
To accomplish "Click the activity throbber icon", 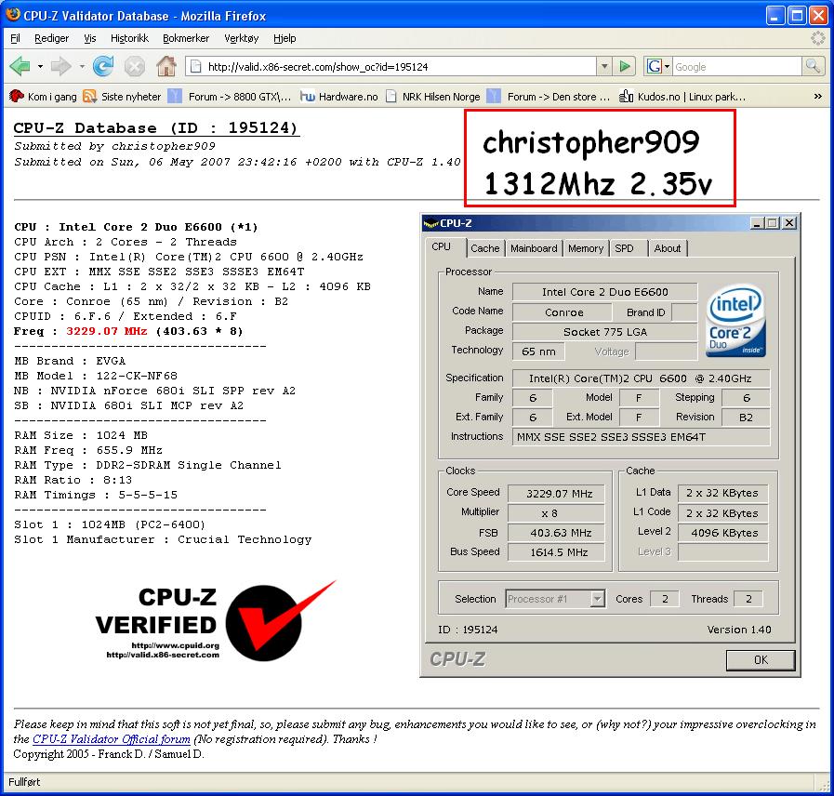I will tap(817, 38).
